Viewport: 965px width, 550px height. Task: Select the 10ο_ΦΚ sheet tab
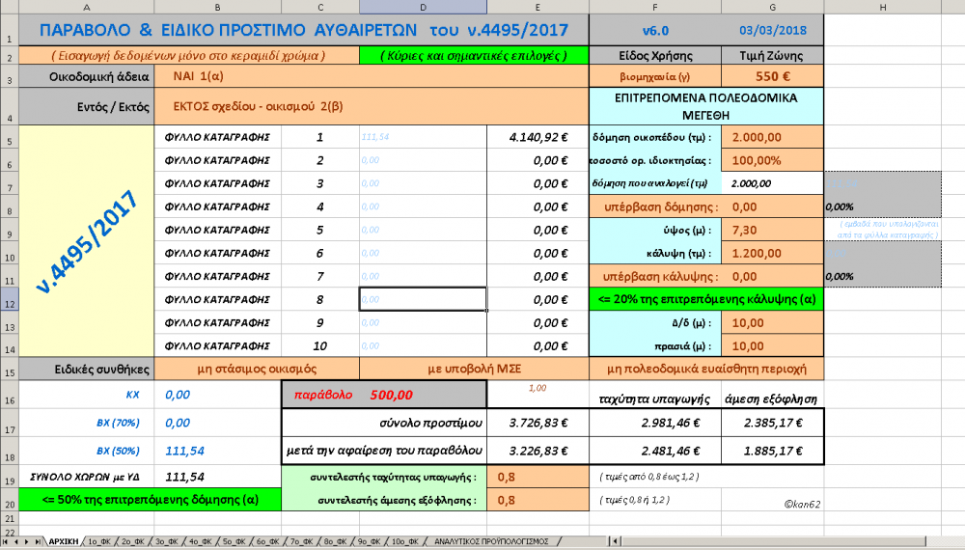click(x=405, y=541)
